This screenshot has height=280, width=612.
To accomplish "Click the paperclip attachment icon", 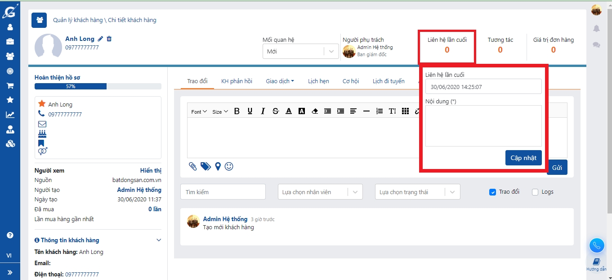I will click(193, 167).
